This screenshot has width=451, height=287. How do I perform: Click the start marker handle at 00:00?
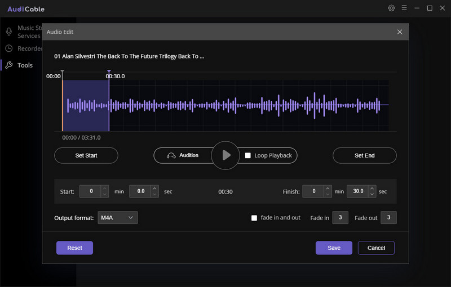[63, 72]
